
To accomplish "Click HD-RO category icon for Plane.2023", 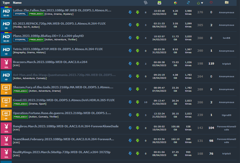I will pyautogui.click(x=6, y=38).
